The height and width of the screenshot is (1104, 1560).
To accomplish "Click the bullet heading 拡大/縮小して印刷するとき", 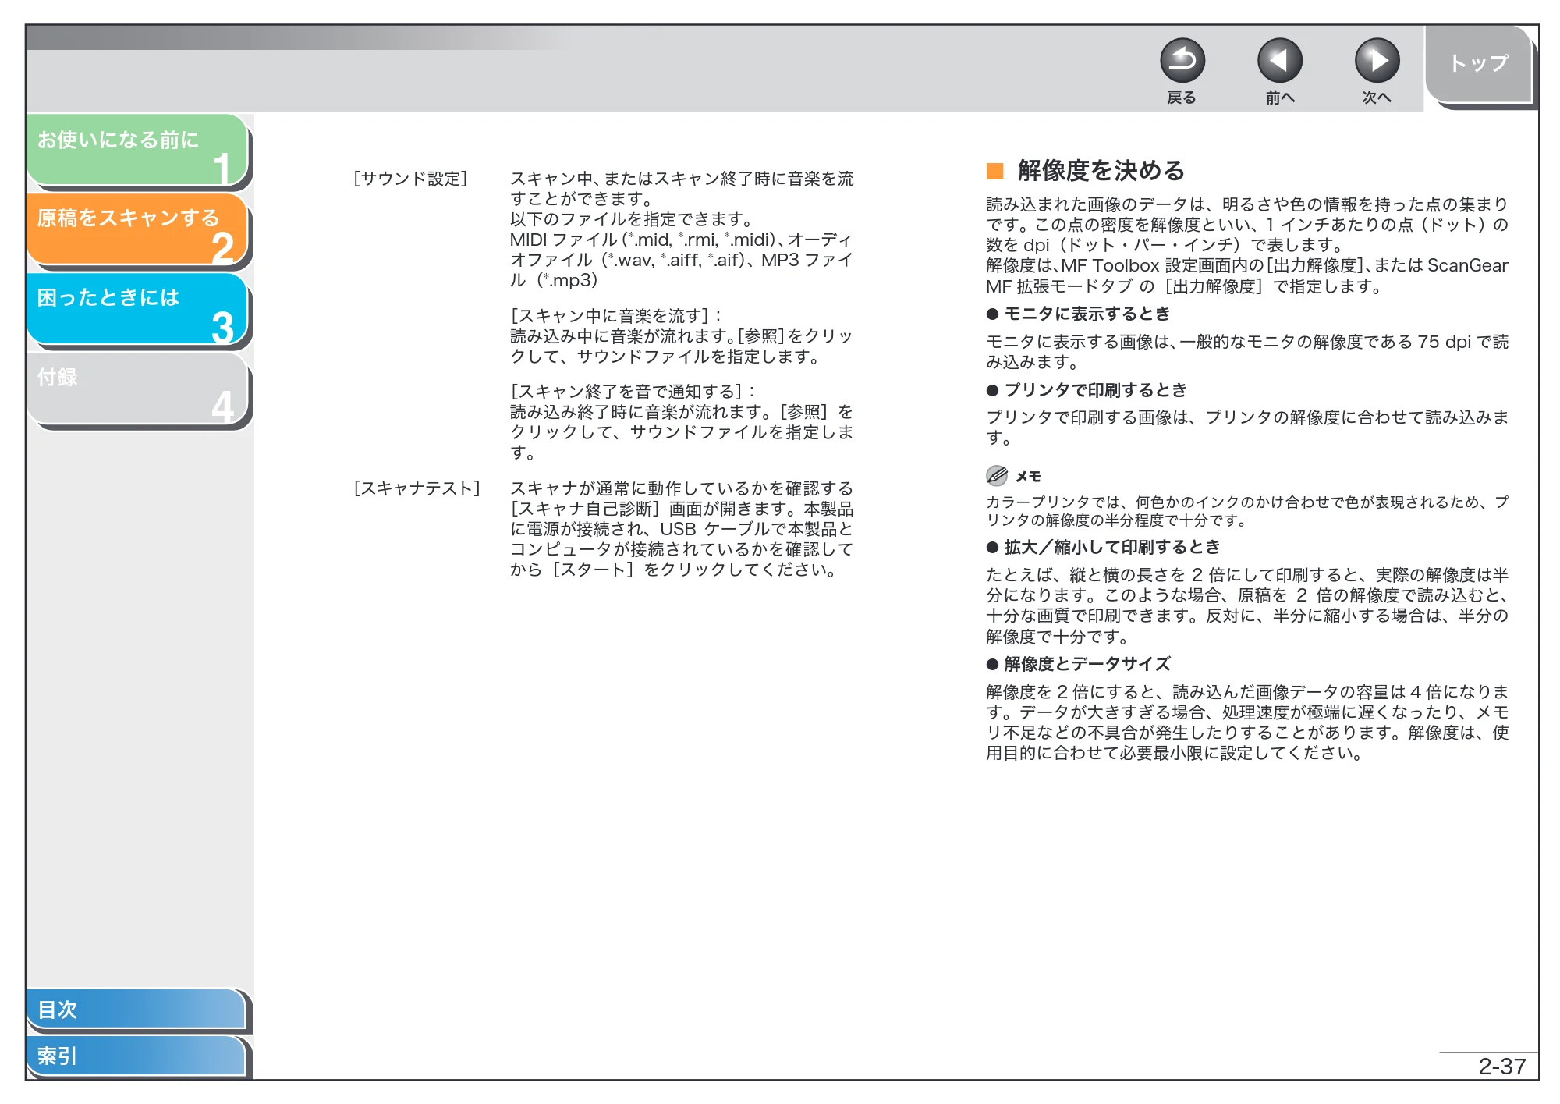I will coord(1111,547).
